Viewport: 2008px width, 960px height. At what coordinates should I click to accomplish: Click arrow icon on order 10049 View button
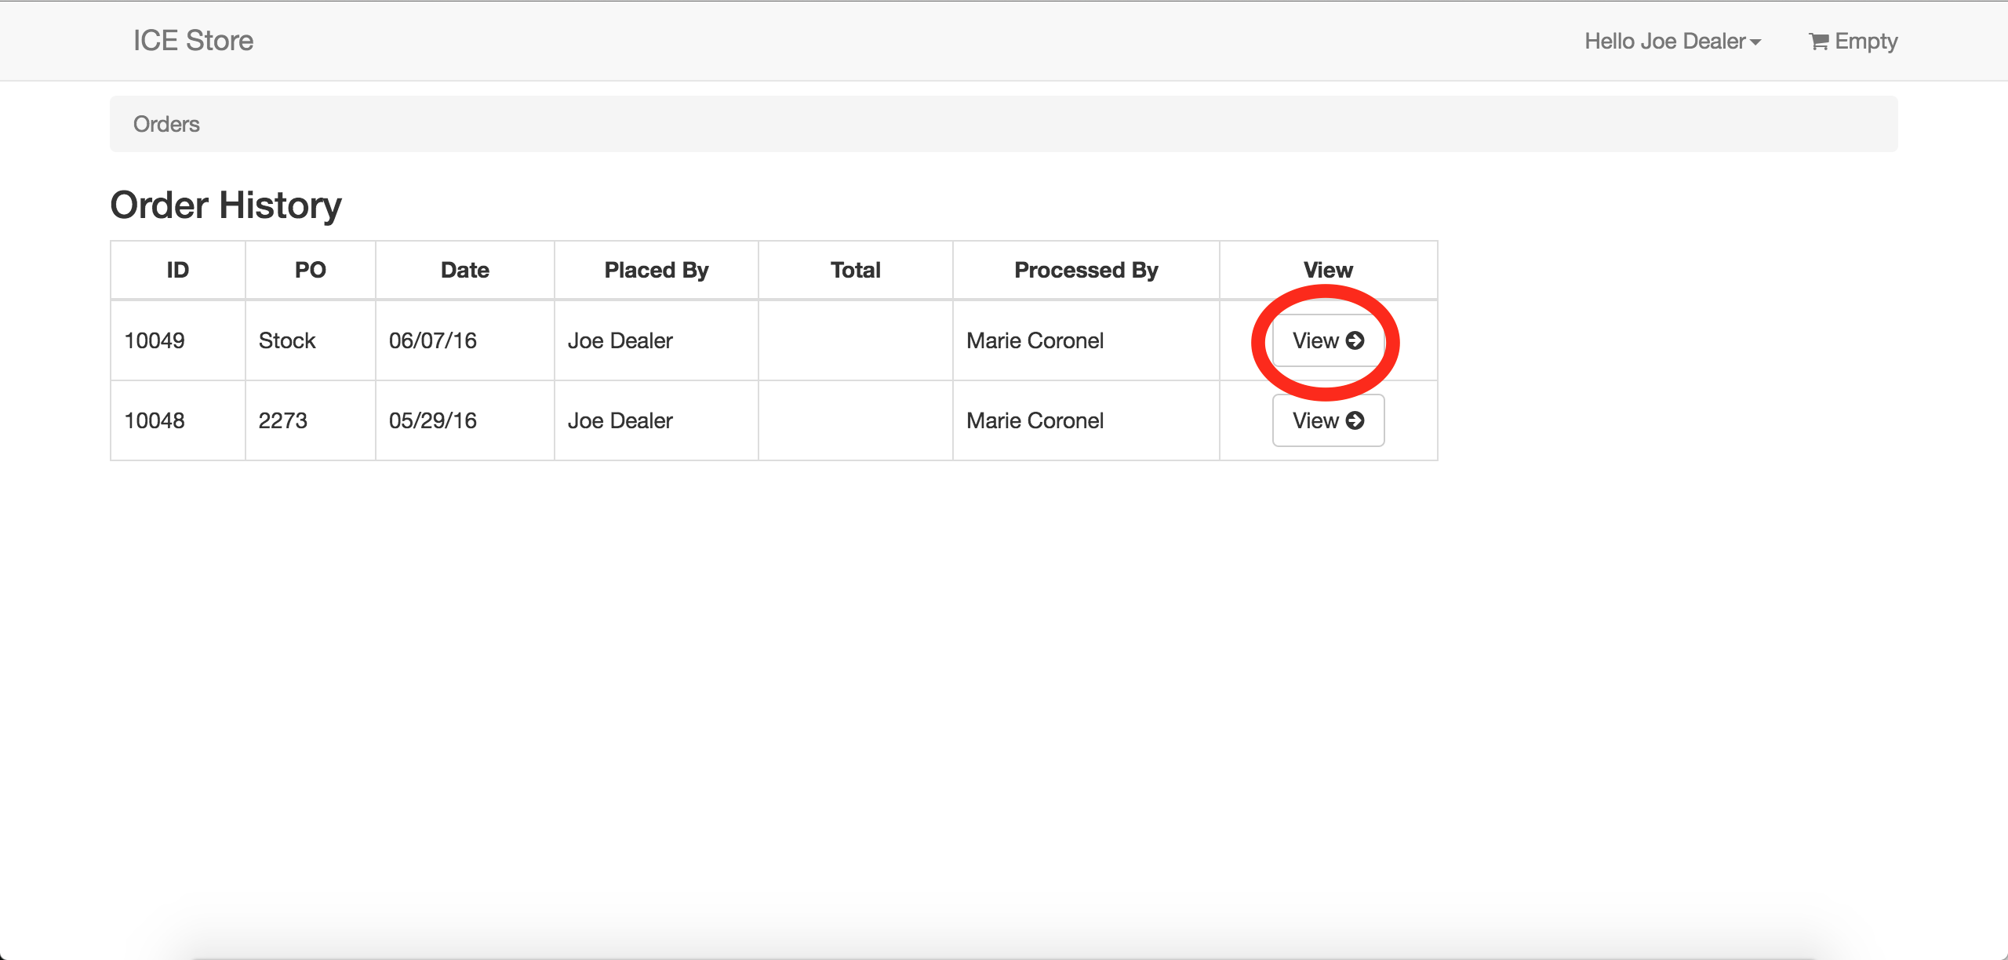coord(1355,340)
